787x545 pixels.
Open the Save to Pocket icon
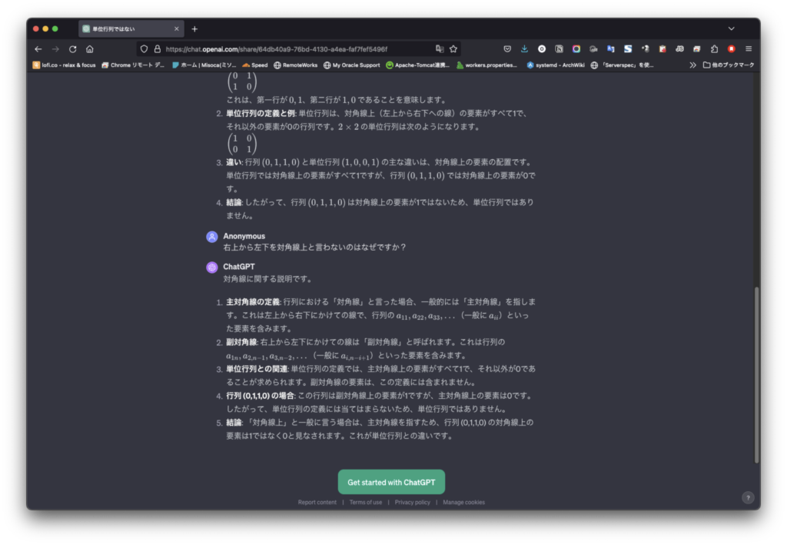coord(507,48)
